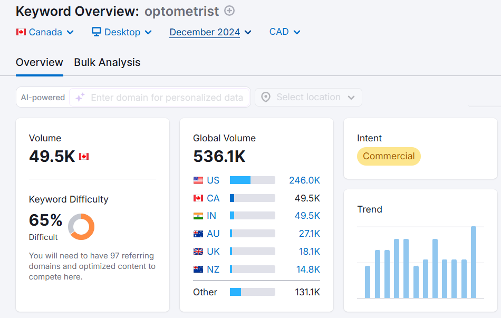Expand the Select location dropdown

click(x=307, y=97)
